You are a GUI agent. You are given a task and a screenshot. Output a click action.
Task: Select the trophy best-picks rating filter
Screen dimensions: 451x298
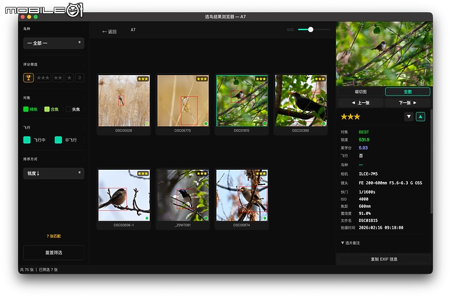[28, 77]
